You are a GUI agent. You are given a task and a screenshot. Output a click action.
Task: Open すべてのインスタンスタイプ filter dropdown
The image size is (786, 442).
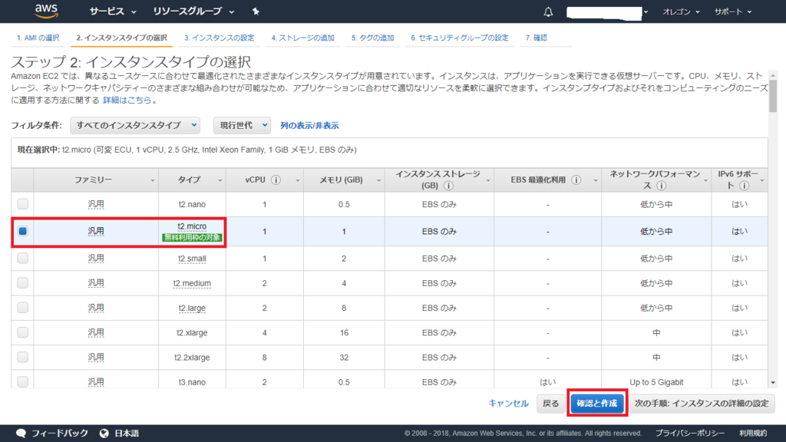135,125
